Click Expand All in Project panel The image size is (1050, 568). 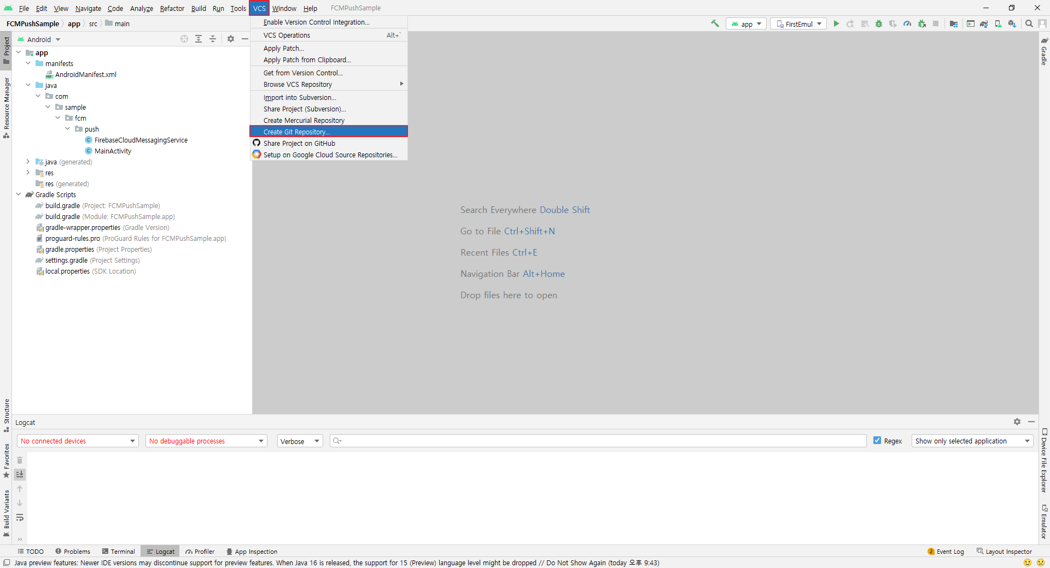199,39
